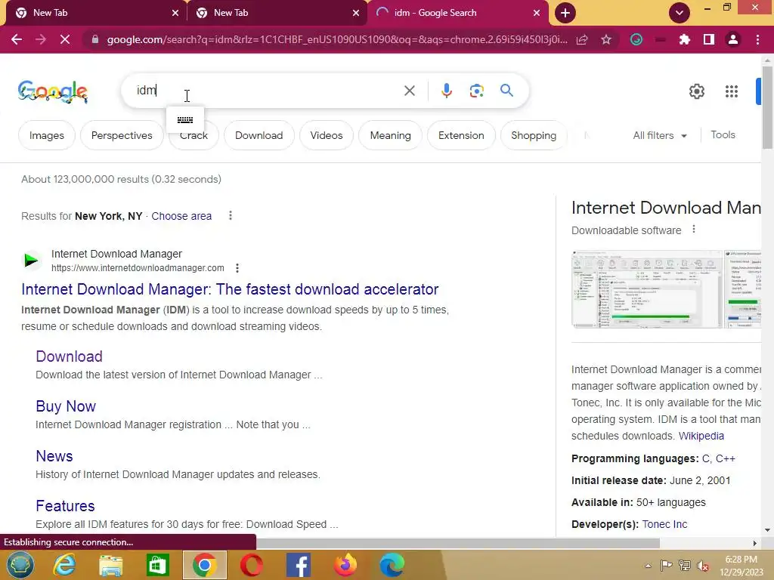Stop page loading with the X button

(65, 39)
